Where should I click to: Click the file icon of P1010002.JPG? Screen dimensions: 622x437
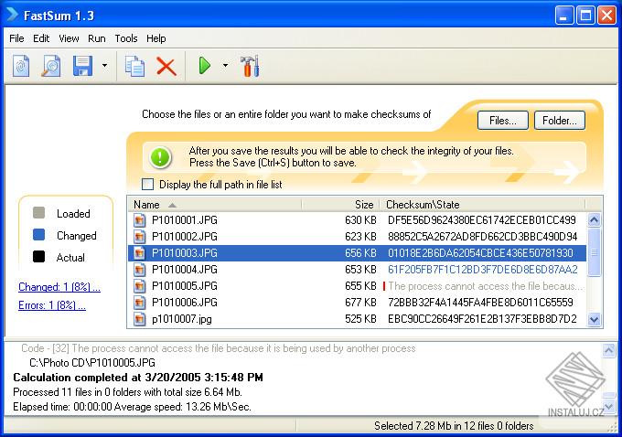pyautogui.click(x=139, y=237)
